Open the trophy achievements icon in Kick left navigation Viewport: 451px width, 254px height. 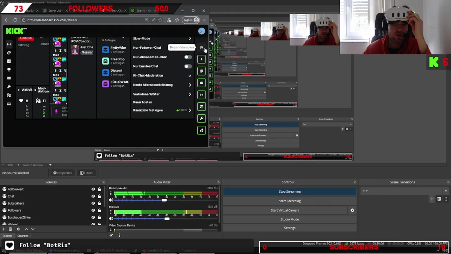9,69
